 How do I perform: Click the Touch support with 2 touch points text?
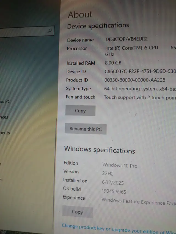coord(140,97)
